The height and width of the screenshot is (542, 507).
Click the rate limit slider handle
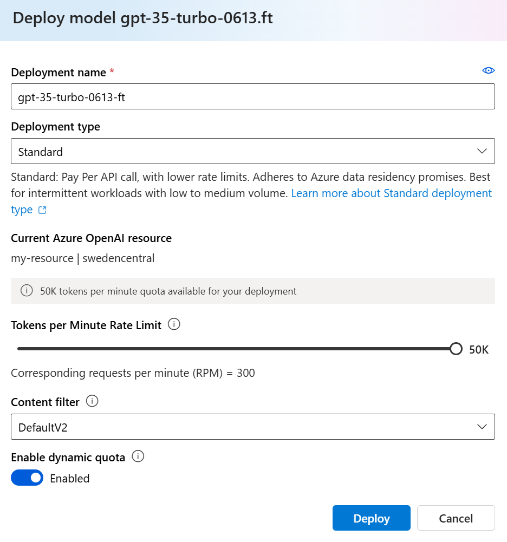click(456, 349)
